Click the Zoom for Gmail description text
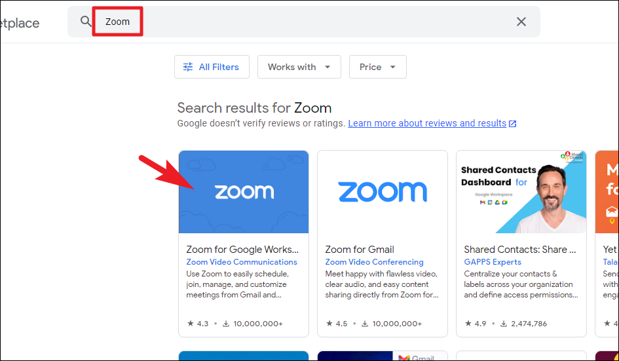The image size is (619, 361). click(x=382, y=284)
